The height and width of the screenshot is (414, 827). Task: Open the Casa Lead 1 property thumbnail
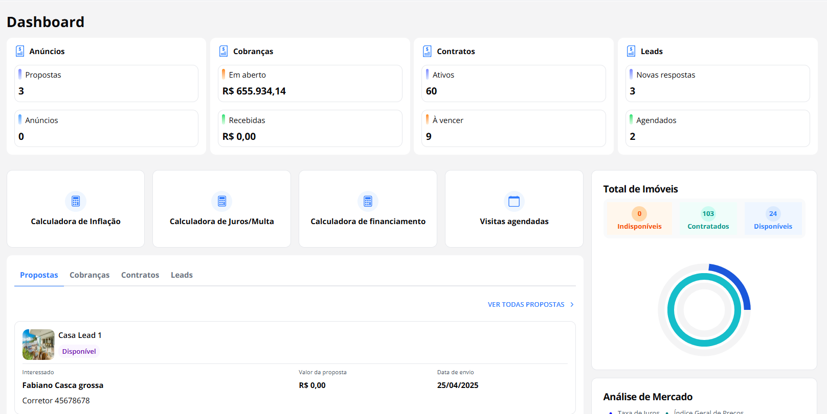click(38, 345)
